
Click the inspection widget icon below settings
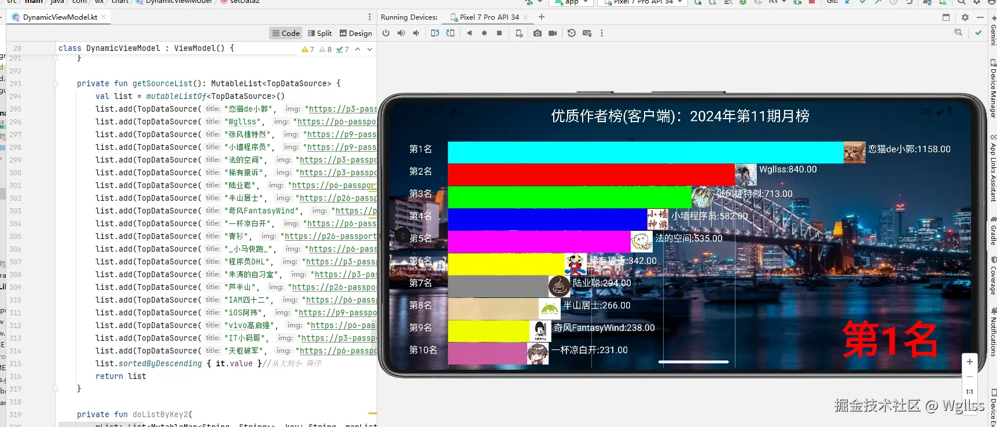(x=958, y=32)
